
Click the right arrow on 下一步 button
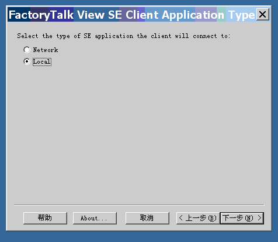coord(259,218)
